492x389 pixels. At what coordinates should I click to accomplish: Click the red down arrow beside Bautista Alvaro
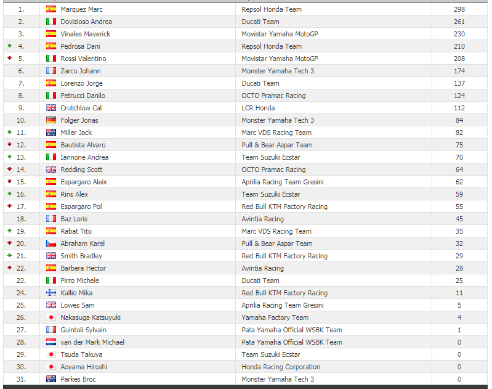[10, 144]
